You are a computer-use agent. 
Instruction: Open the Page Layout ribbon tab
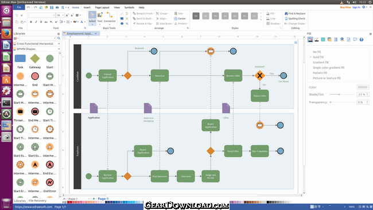coord(102,7)
